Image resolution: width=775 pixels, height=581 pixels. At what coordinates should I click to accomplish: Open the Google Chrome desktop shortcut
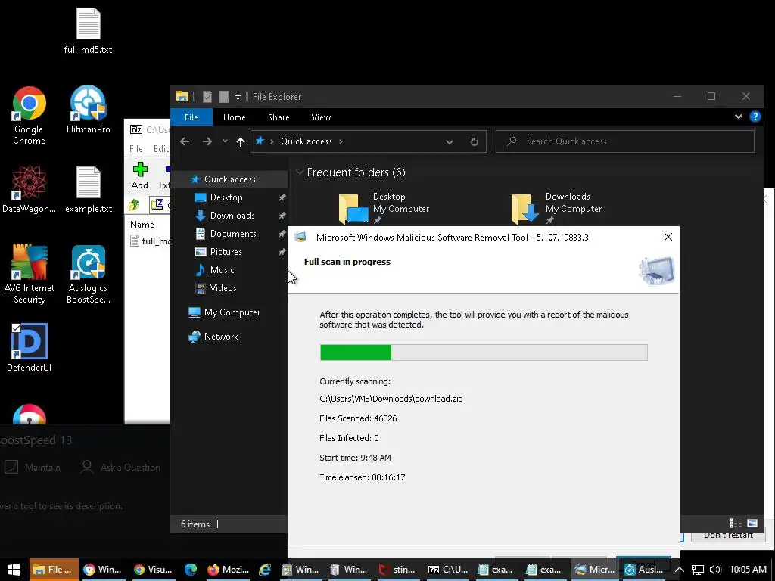pos(30,116)
